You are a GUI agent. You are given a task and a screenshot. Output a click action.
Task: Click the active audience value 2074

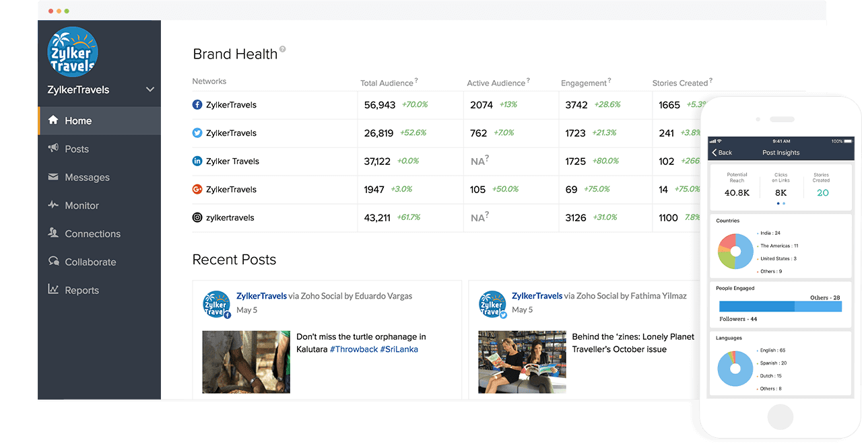482,105
